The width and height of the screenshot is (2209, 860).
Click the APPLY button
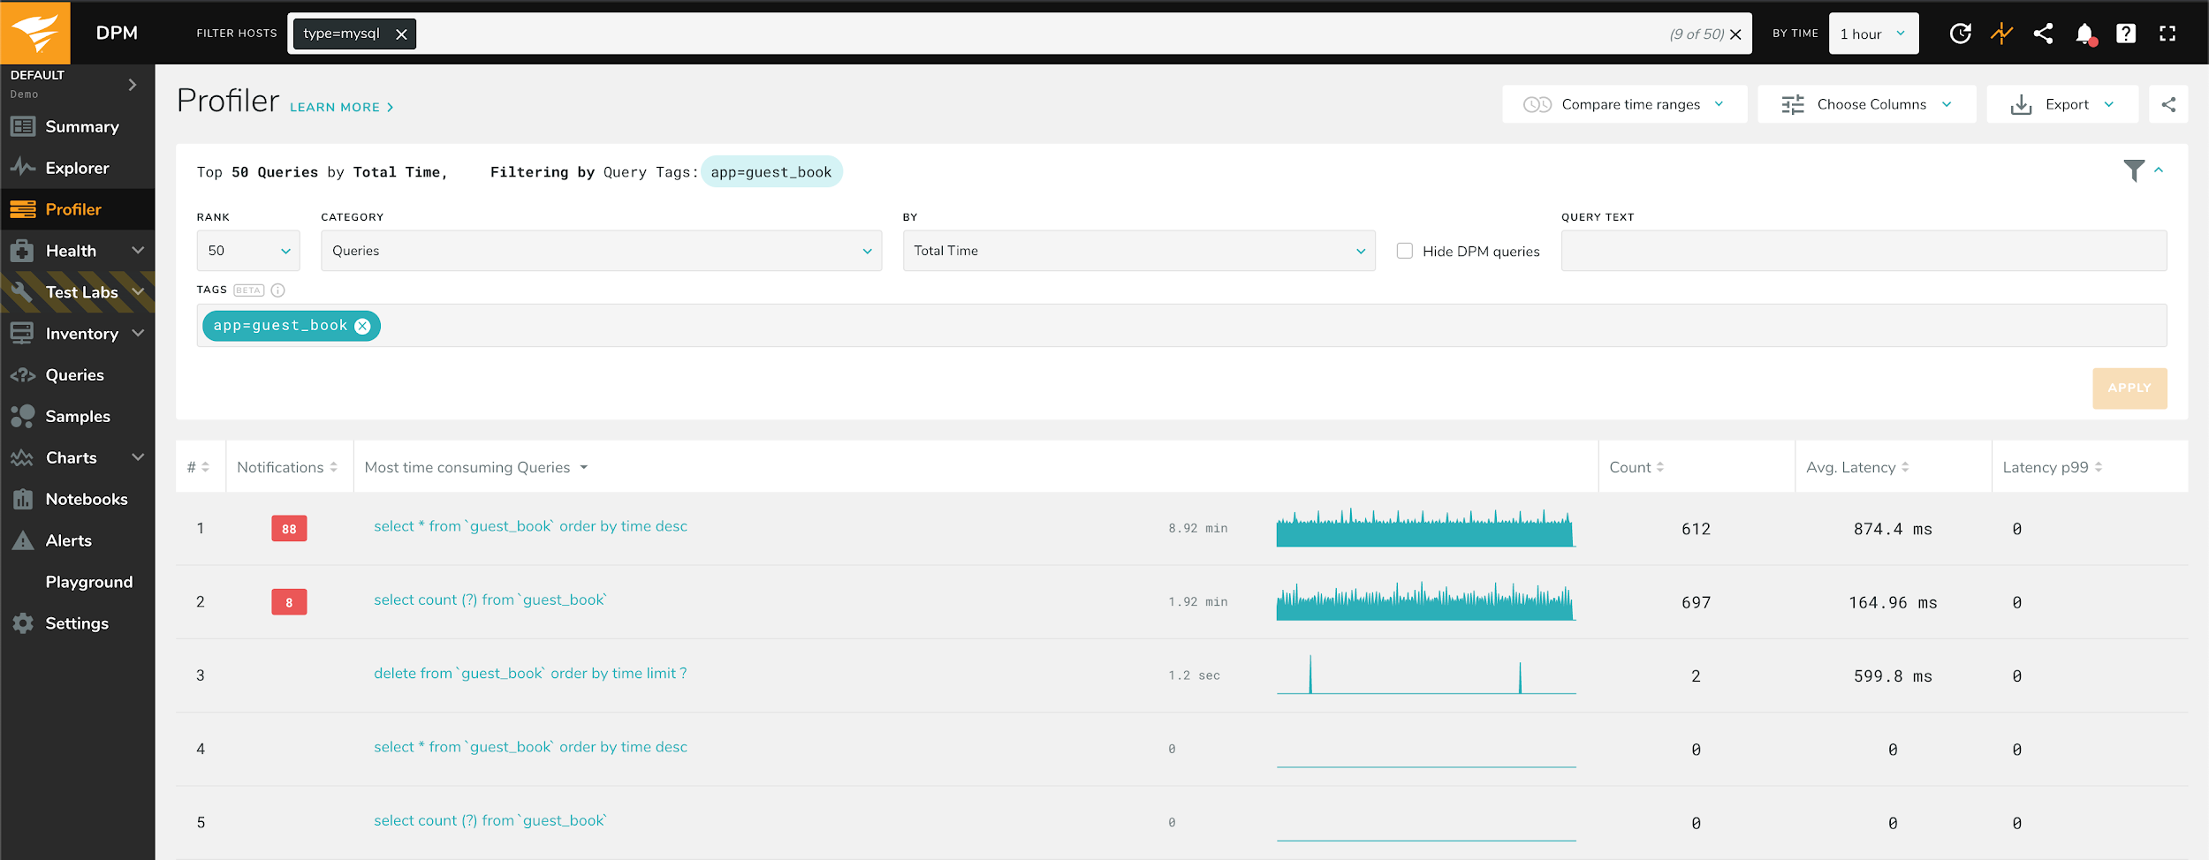(x=2129, y=388)
